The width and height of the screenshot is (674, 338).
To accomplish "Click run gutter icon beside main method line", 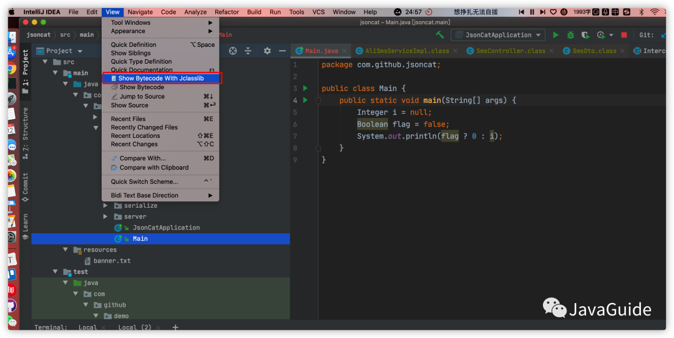I will click(x=305, y=100).
